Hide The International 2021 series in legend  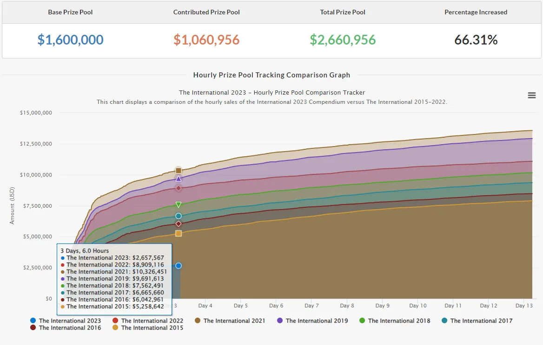point(230,321)
